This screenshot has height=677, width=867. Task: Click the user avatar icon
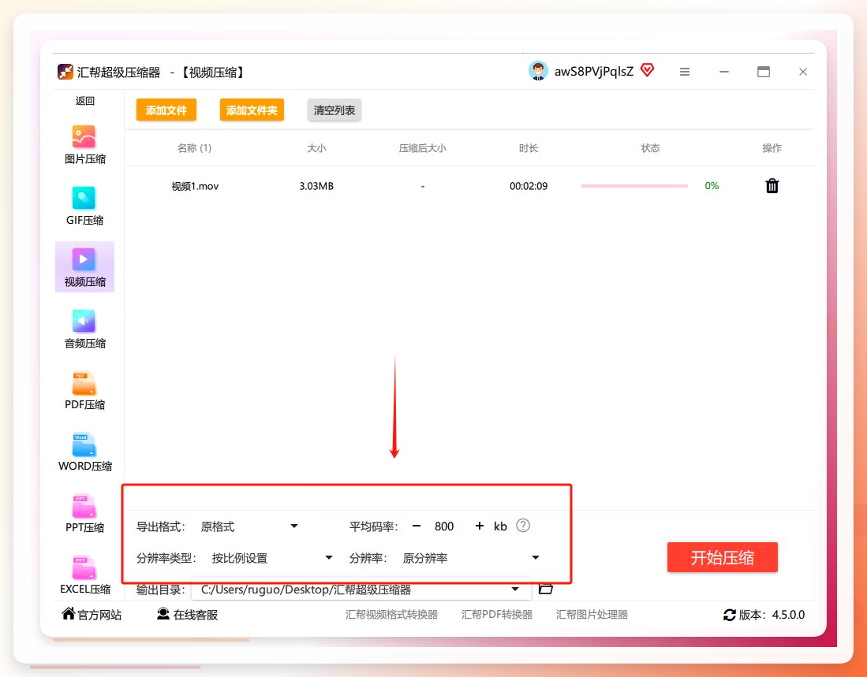pyautogui.click(x=538, y=71)
